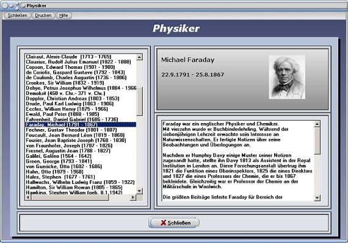Select highlighted Faraday, Michael entry
The image size is (348, 243).
coord(81,125)
